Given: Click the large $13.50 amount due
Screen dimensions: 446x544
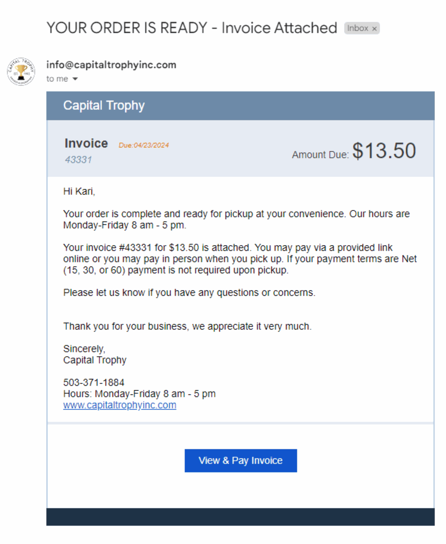Looking at the screenshot, I should pos(384,150).
